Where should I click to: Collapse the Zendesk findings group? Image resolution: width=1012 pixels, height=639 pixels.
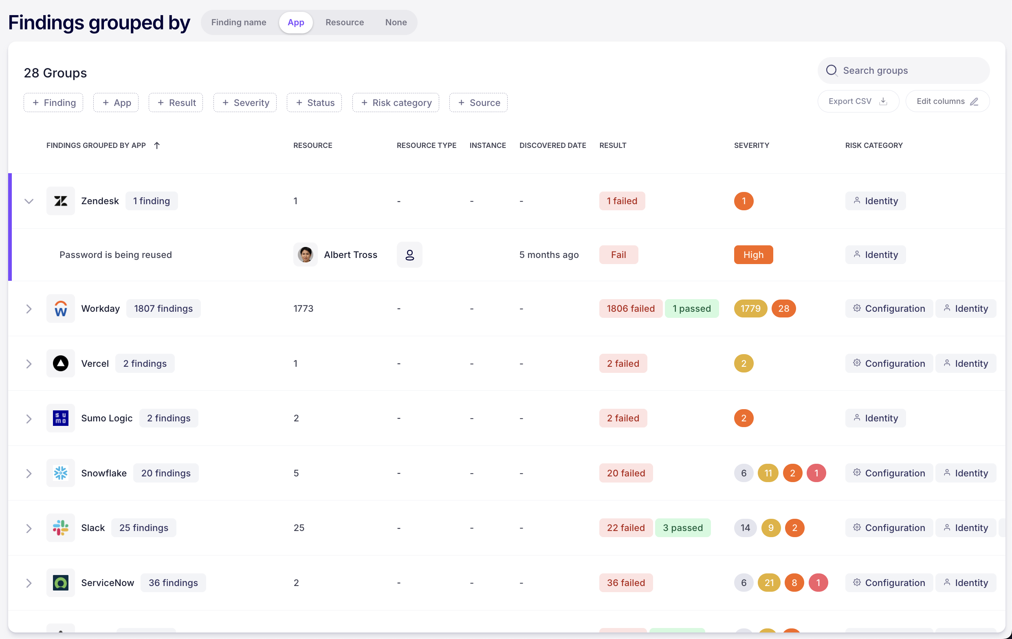[29, 201]
